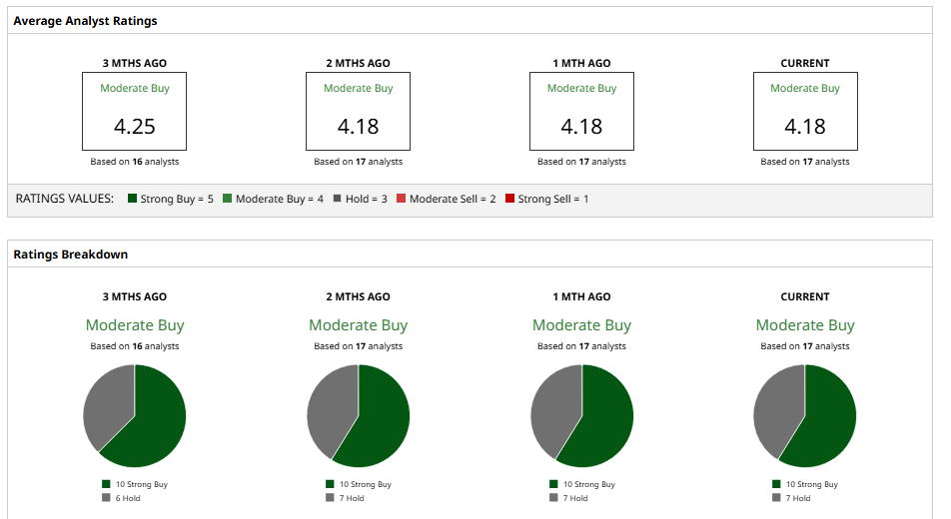Click the Average Analyst Ratings section header

[x=85, y=21]
